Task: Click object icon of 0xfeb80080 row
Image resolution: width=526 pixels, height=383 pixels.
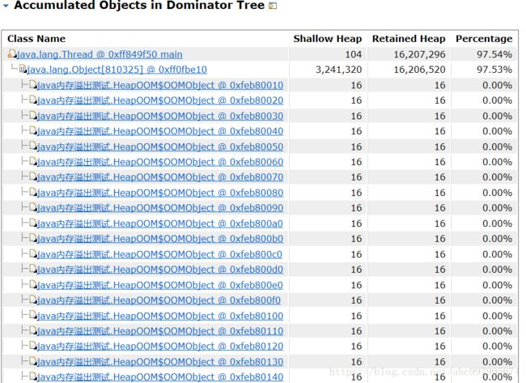Action: [33, 192]
